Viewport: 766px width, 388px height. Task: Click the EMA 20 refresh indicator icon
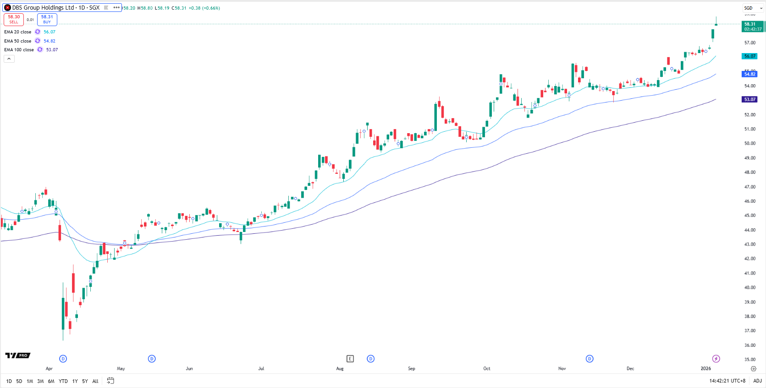click(x=38, y=32)
